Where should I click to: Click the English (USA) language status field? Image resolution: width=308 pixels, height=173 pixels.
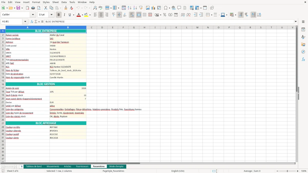178,171
